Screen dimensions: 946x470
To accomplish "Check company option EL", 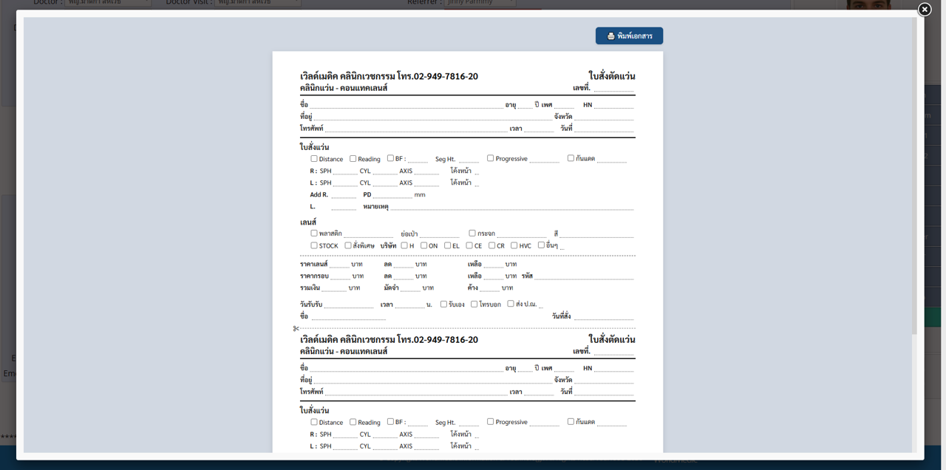I will (x=448, y=245).
